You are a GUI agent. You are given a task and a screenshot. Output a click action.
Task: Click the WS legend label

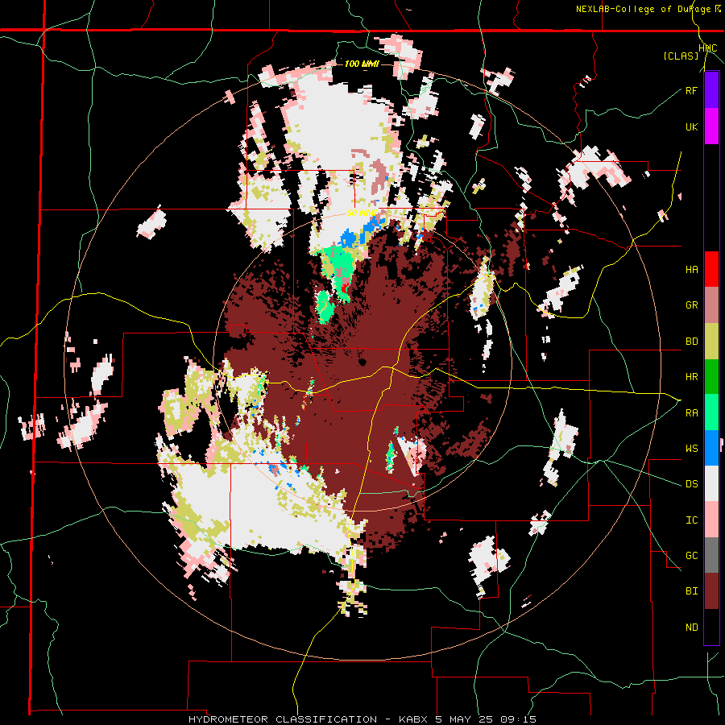pos(691,449)
